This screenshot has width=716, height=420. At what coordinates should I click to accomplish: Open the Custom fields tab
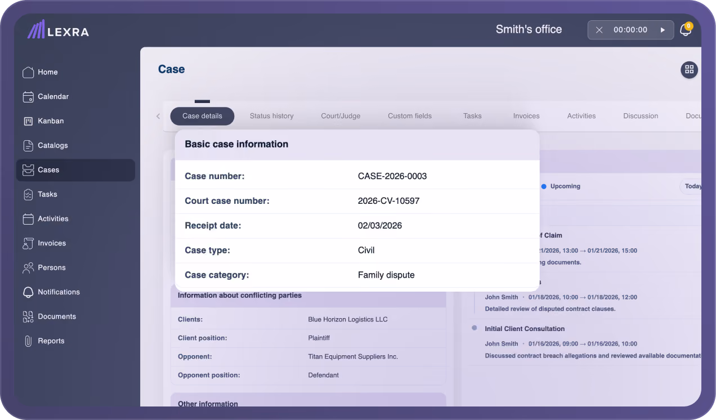(x=410, y=116)
